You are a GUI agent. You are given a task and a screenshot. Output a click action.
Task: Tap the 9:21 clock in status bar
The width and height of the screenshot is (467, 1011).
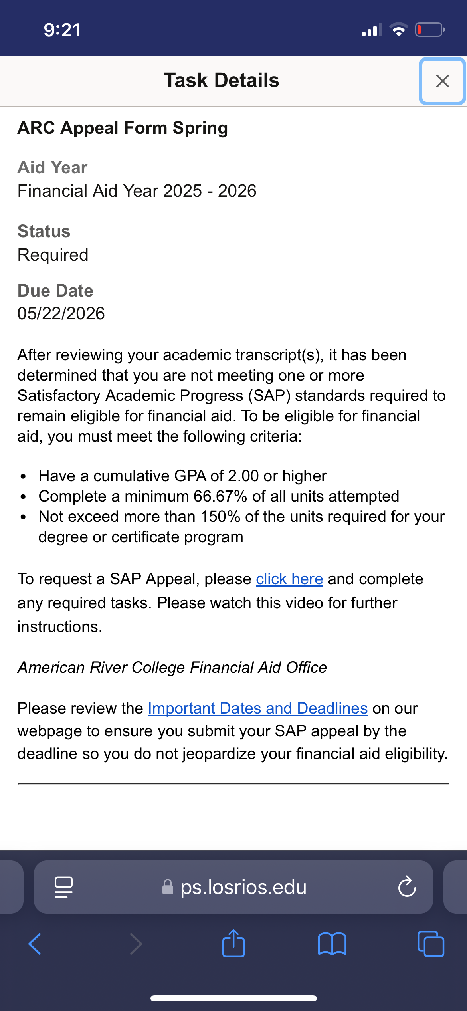coord(62,30)
